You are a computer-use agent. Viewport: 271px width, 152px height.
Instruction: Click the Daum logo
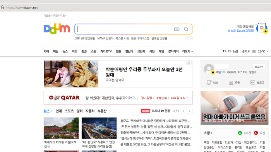(x=57, y=29)
